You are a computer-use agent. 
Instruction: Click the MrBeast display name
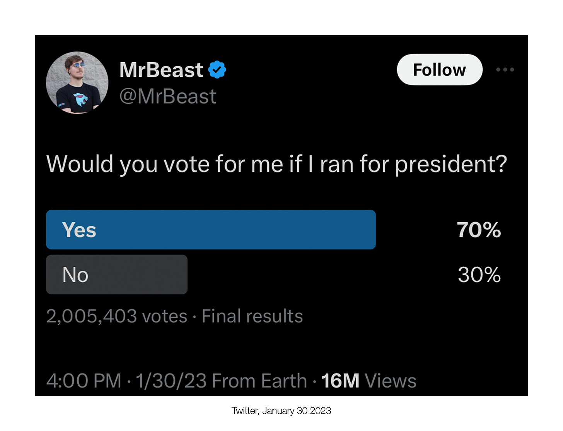[x=161, y=70]
